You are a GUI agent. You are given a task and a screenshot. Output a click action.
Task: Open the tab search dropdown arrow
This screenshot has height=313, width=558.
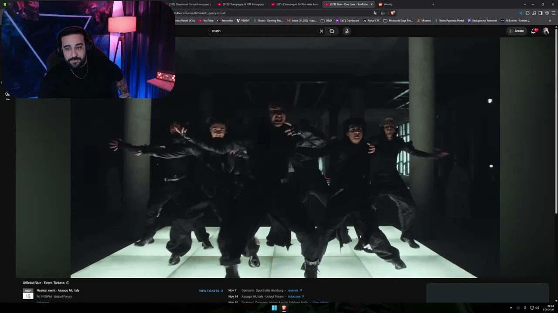pyautogui.click(x=525, y=4)
